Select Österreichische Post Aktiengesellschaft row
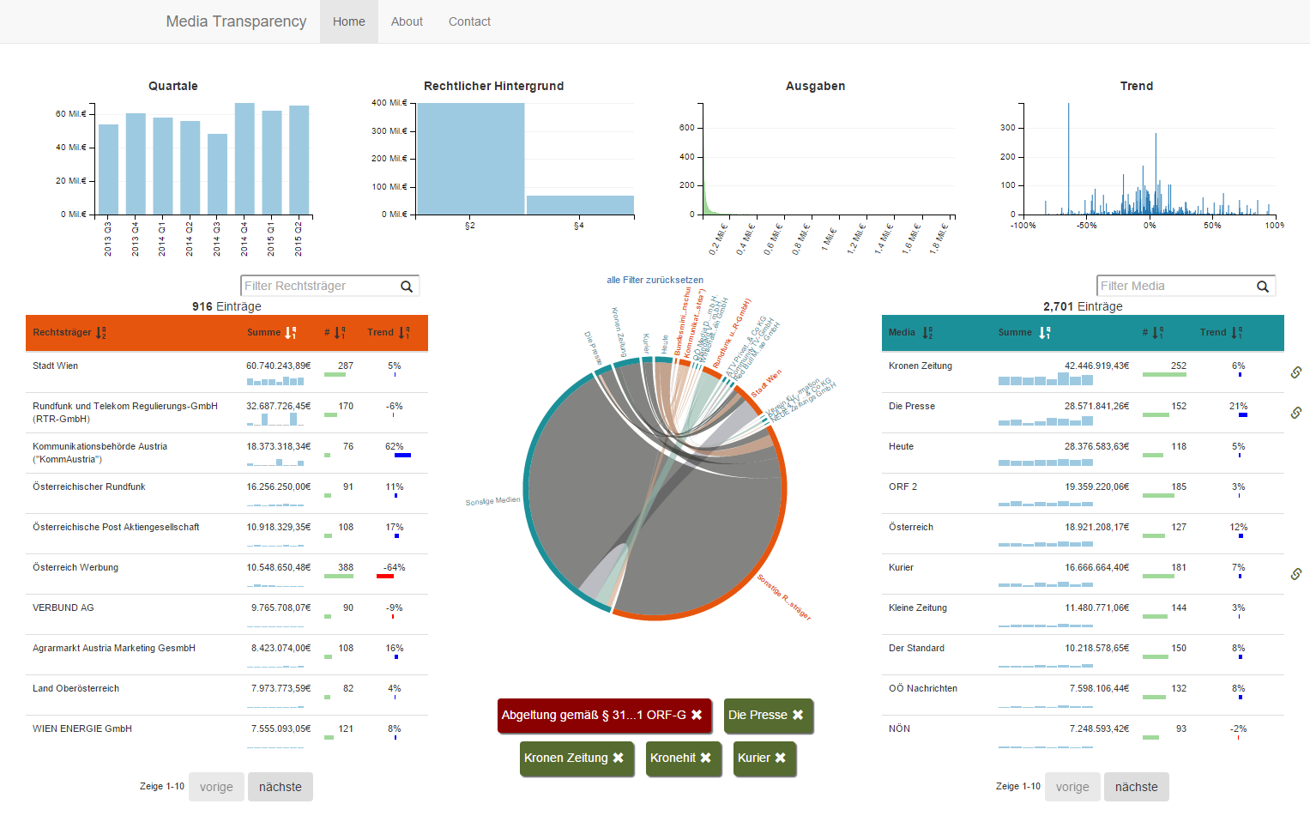This screenshot has height=816, width=1310. [226, 534]
